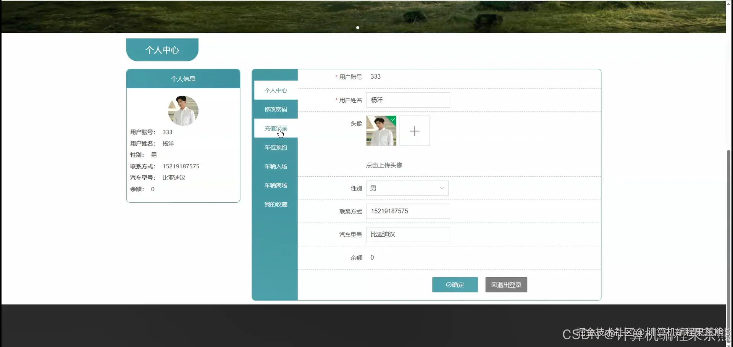Image resolution: width=733 pixels, height=347 pixels.
Task: Click the 退出登录 logout button
Action: (x=506, y=285)
